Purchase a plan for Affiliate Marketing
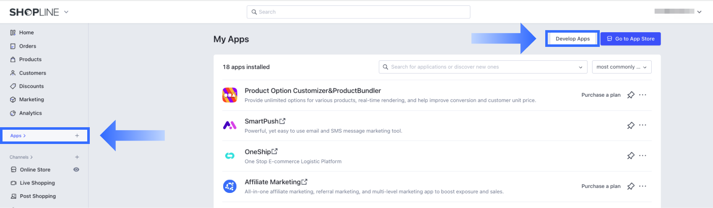 pyautogui.click(x=601, y=186)
